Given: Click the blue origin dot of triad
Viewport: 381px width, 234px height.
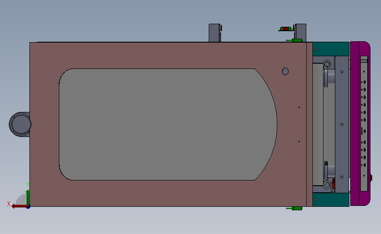Looking at the screenshot, I should coord(28,207).
